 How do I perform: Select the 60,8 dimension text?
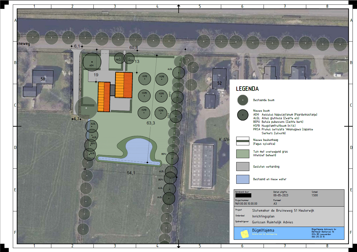coord(134,48)
